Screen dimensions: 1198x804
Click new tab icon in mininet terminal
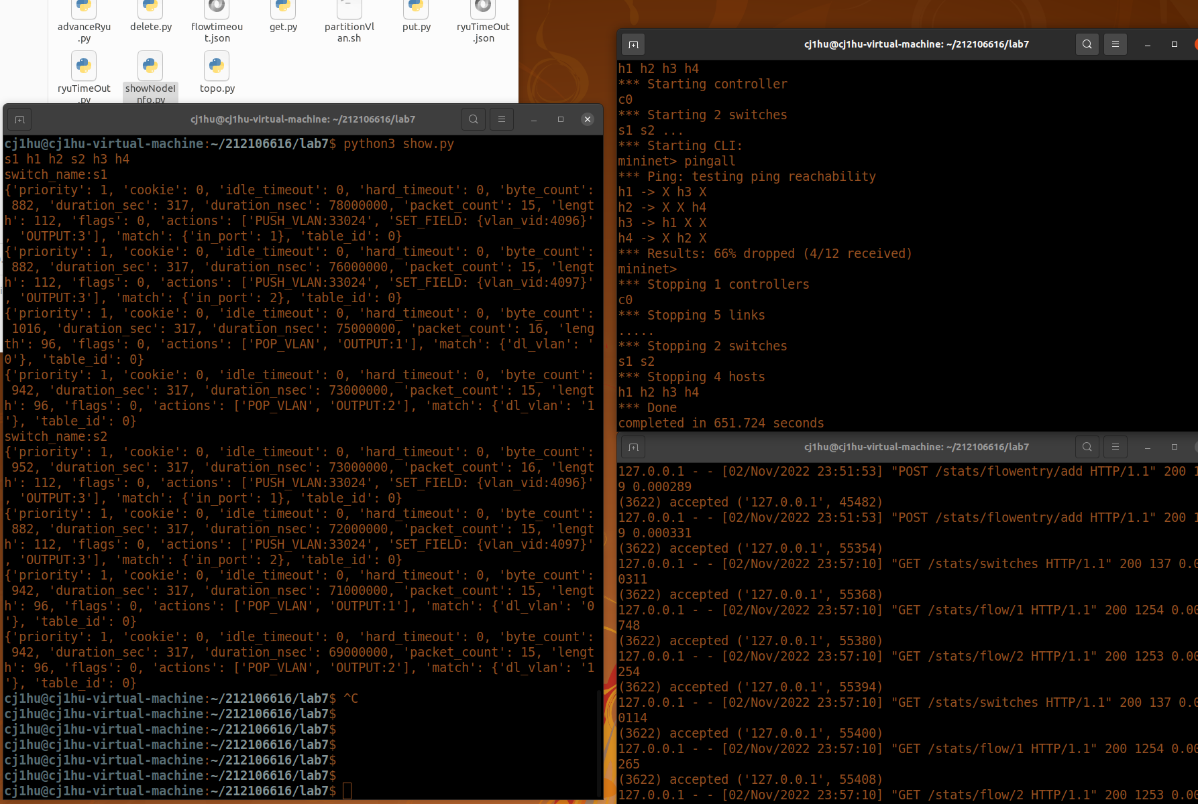[633, 44]
